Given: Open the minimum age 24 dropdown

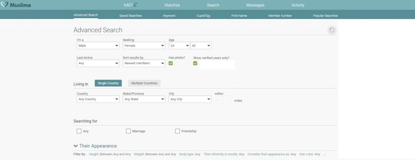Looking at the screenshot, I should (179, 46).
